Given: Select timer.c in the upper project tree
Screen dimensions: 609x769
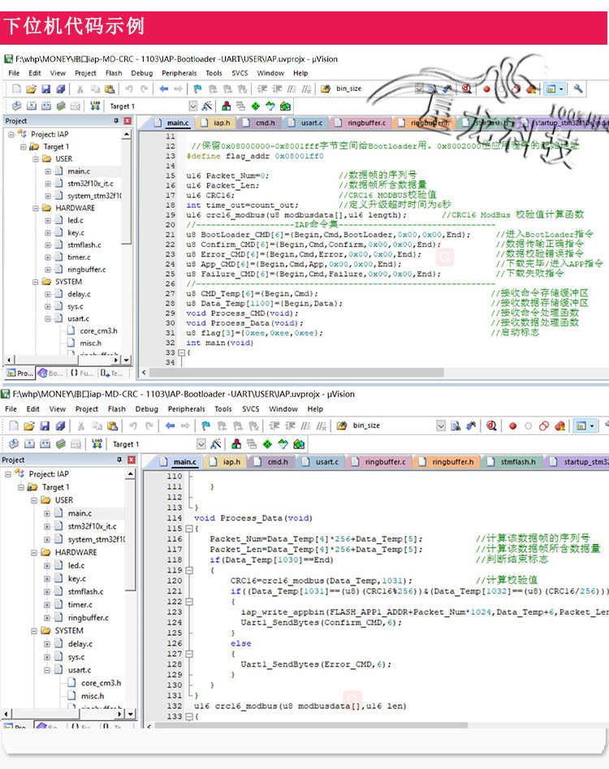Looking at the screenshot, I should coord(79,257).
